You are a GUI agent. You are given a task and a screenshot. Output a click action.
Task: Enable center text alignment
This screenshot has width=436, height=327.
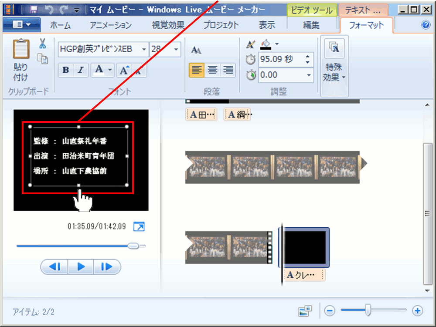(212, 70)
